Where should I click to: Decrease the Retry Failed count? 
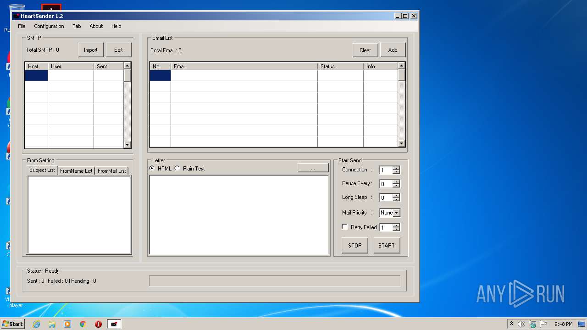[396, 229]
